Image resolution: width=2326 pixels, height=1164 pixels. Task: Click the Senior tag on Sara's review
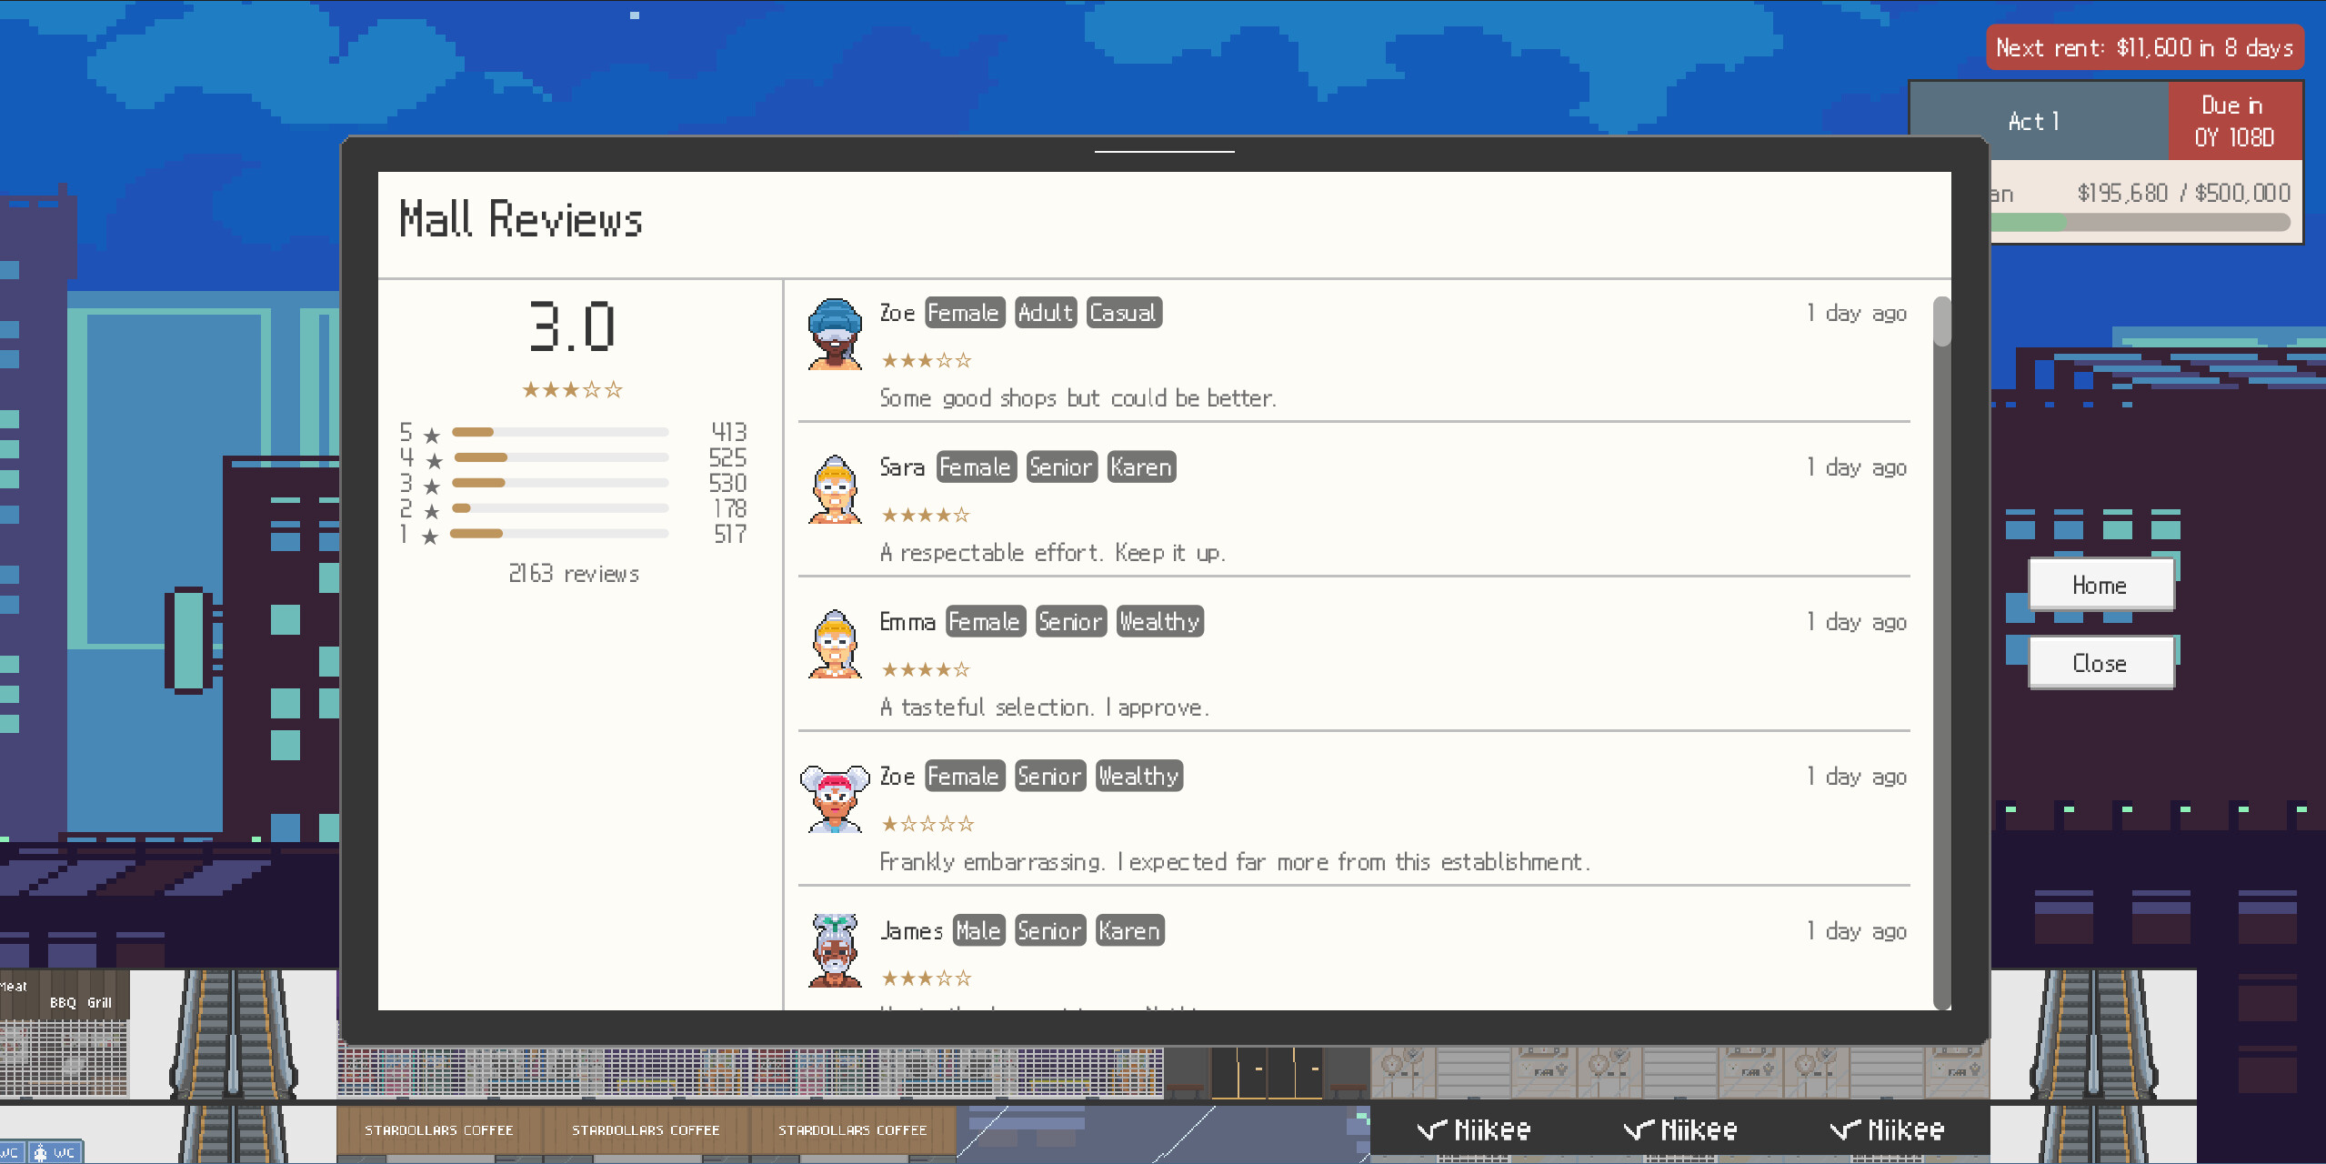tap(1062, 467)
